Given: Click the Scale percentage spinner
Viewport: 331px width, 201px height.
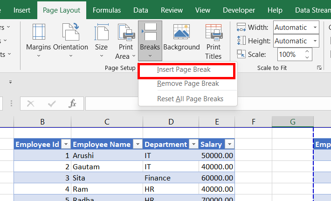Looking at the screenshot, I should click(x=307, y=55).
